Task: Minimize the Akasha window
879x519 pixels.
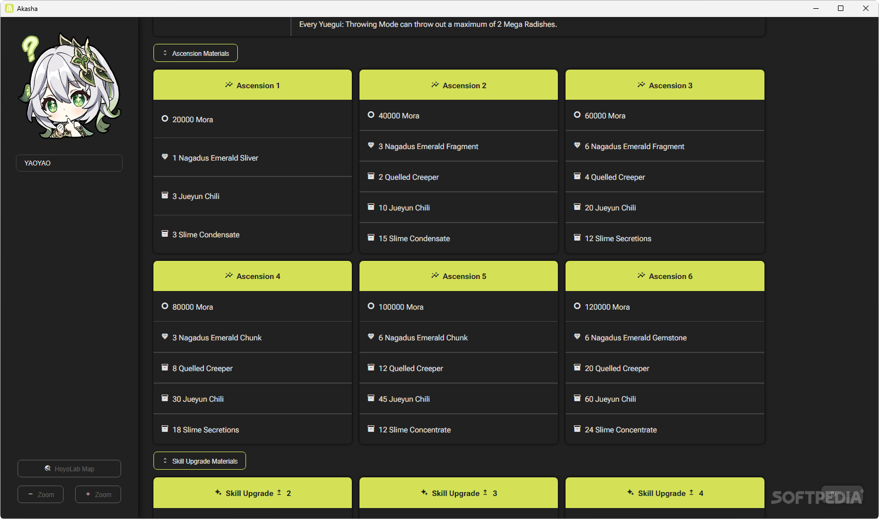Action: (816, 8)
